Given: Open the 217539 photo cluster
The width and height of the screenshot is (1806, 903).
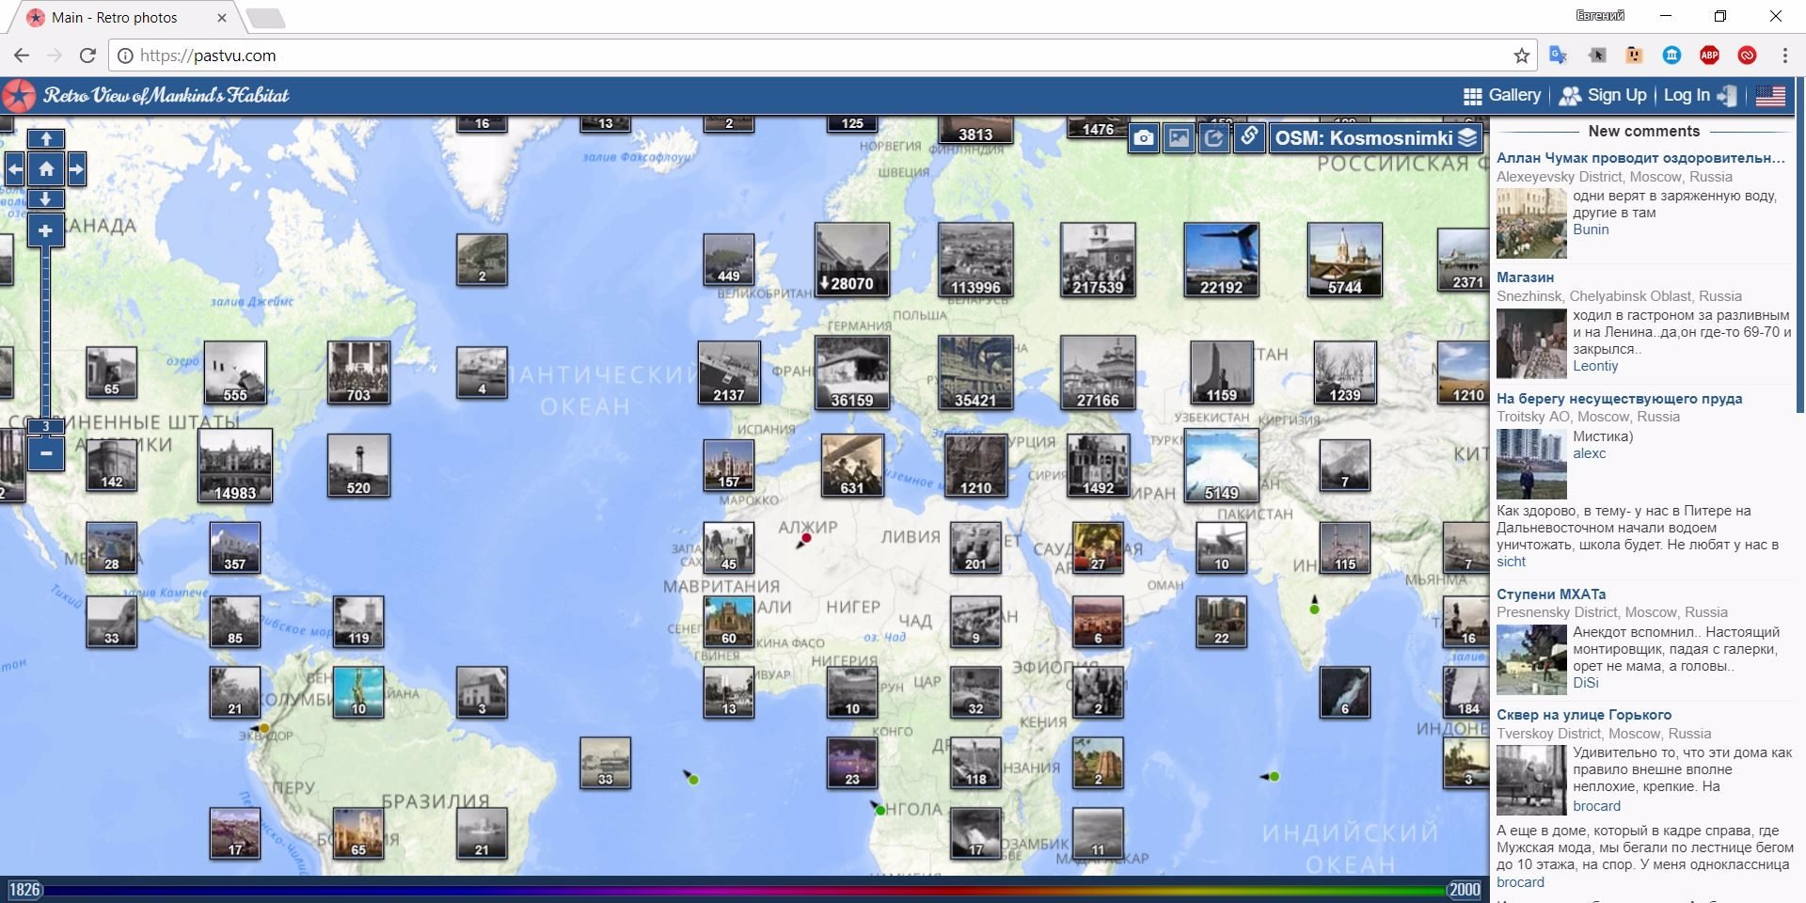Looking at the screenshot, I should pyautogui.click(x=1098, y=260).
